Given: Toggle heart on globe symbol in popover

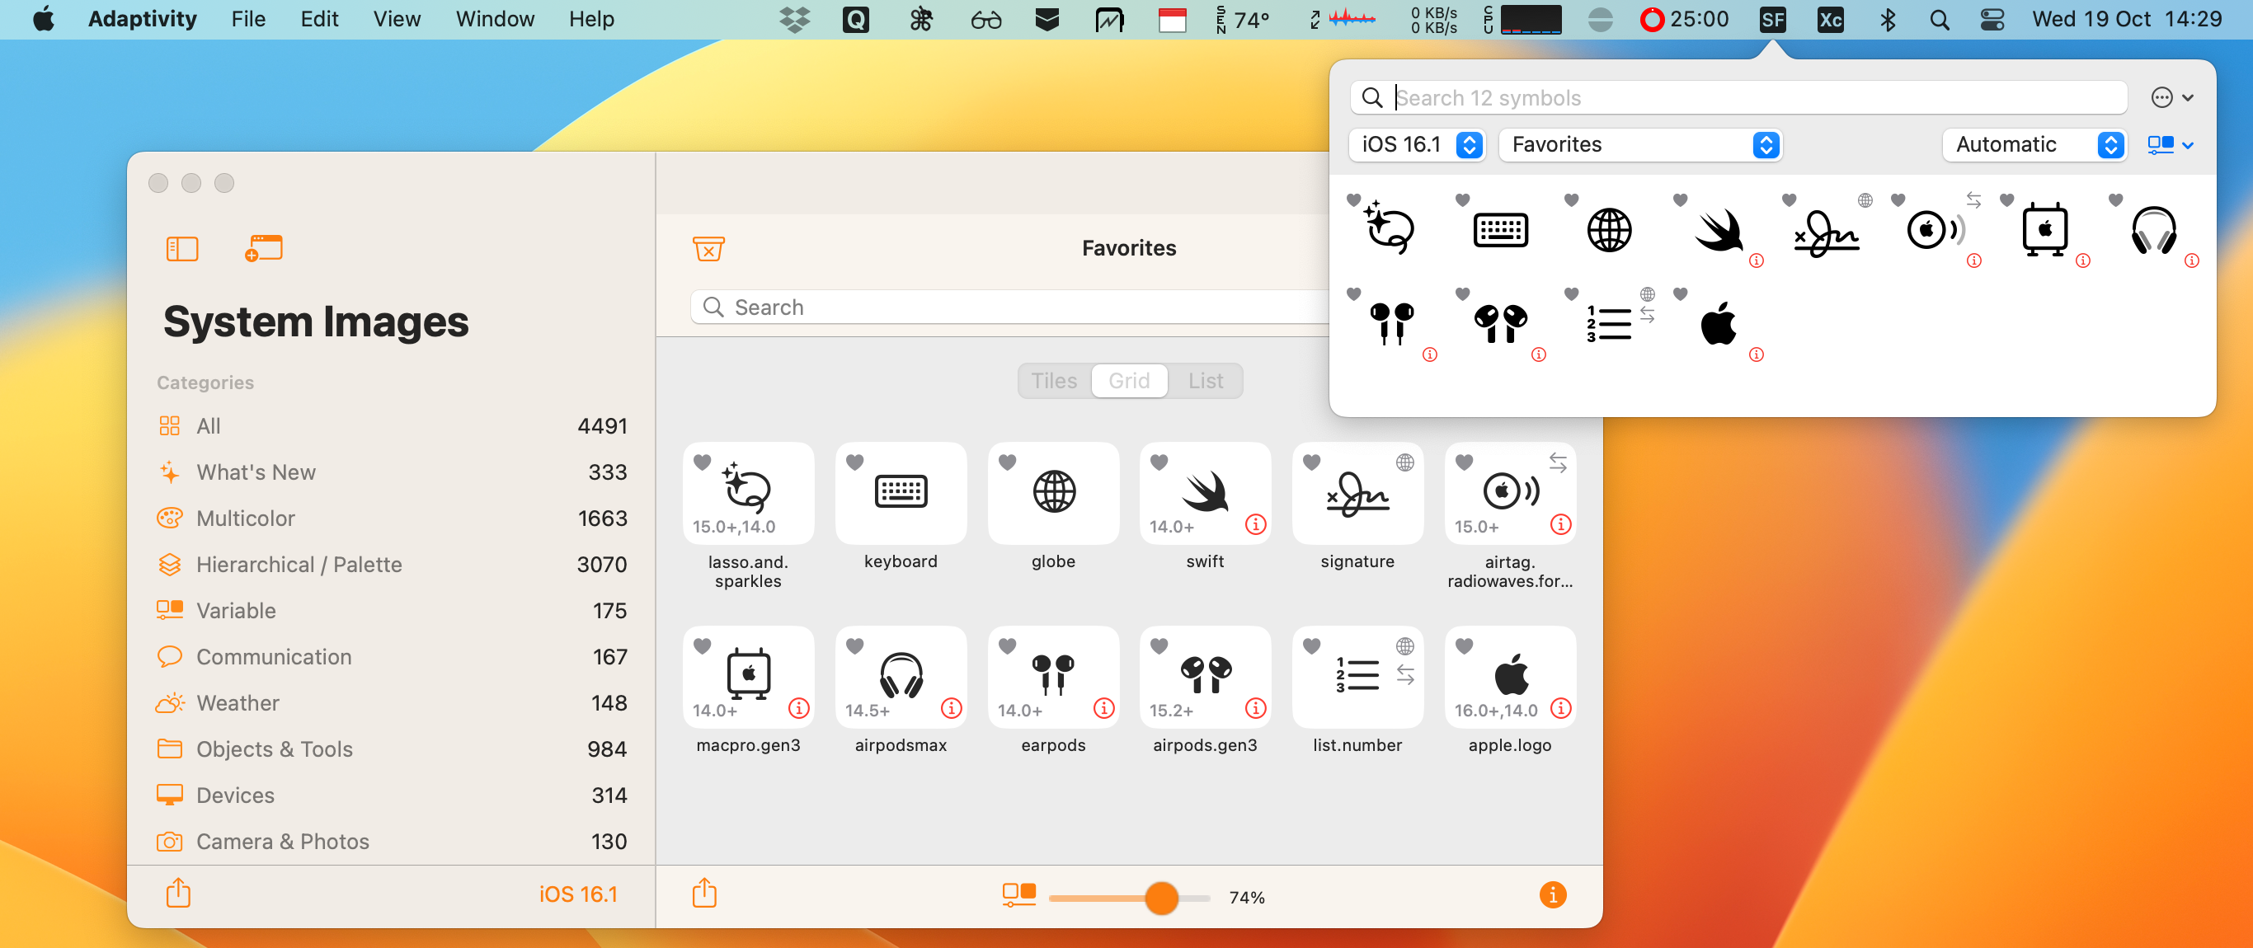Looking at the screenshot, I should [1572, 200].
